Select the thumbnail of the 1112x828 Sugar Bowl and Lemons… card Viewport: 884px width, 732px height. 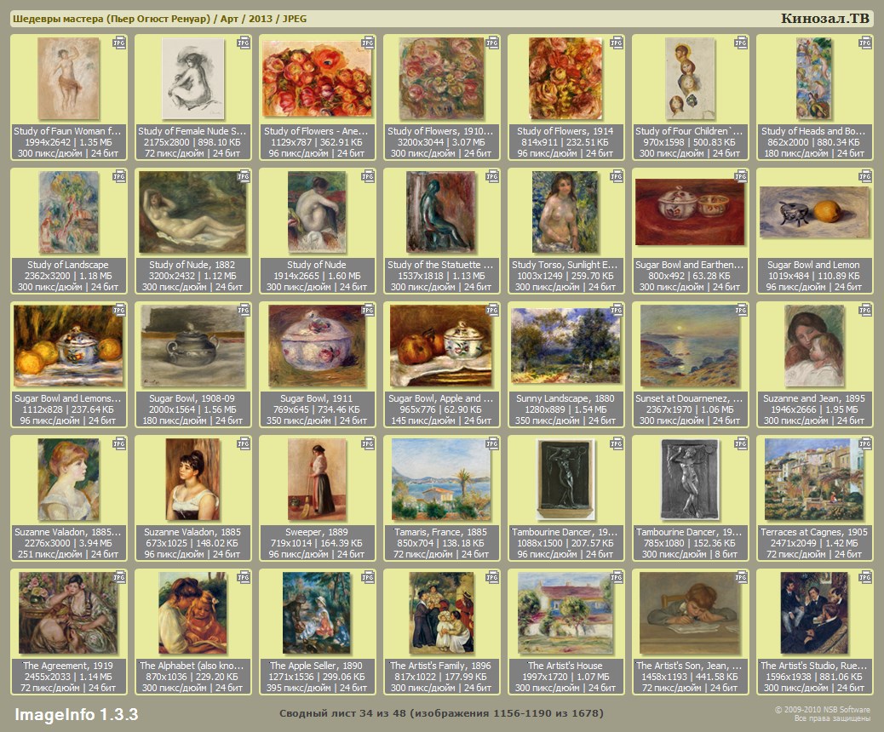pos(68,346)
